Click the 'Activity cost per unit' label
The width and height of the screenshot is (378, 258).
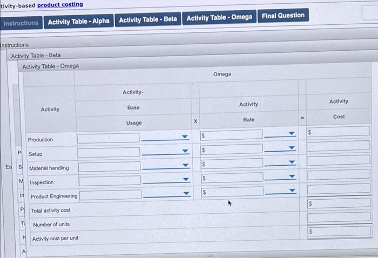55,239
